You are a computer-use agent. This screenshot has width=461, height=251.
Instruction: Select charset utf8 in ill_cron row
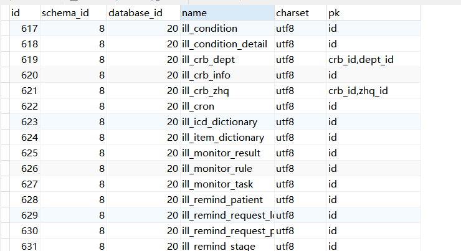coord(300,107)
